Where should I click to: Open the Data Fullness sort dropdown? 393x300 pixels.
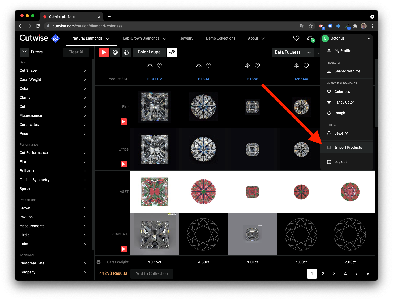tap(293, 52)
